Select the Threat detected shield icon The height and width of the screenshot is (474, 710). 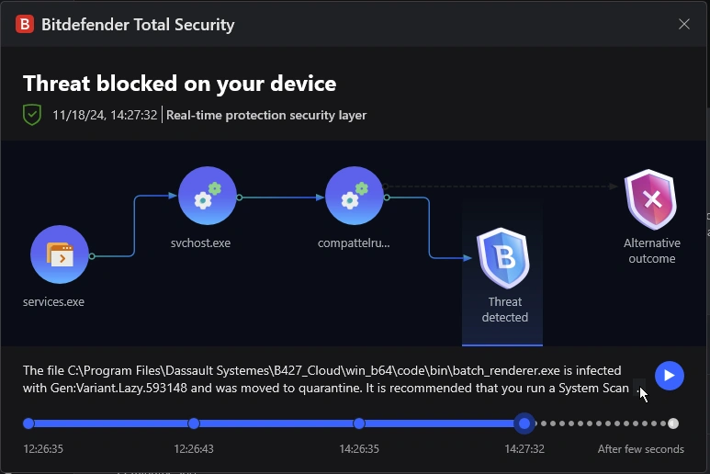[504, 259]
